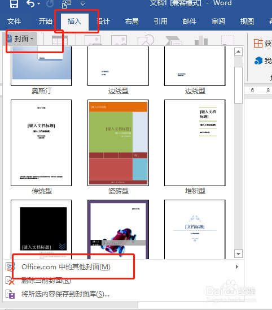Select the 传统型 cover thumbnail
Image resolution: width=272 pixels, height=310 pixels.
[x=41, y=143]
